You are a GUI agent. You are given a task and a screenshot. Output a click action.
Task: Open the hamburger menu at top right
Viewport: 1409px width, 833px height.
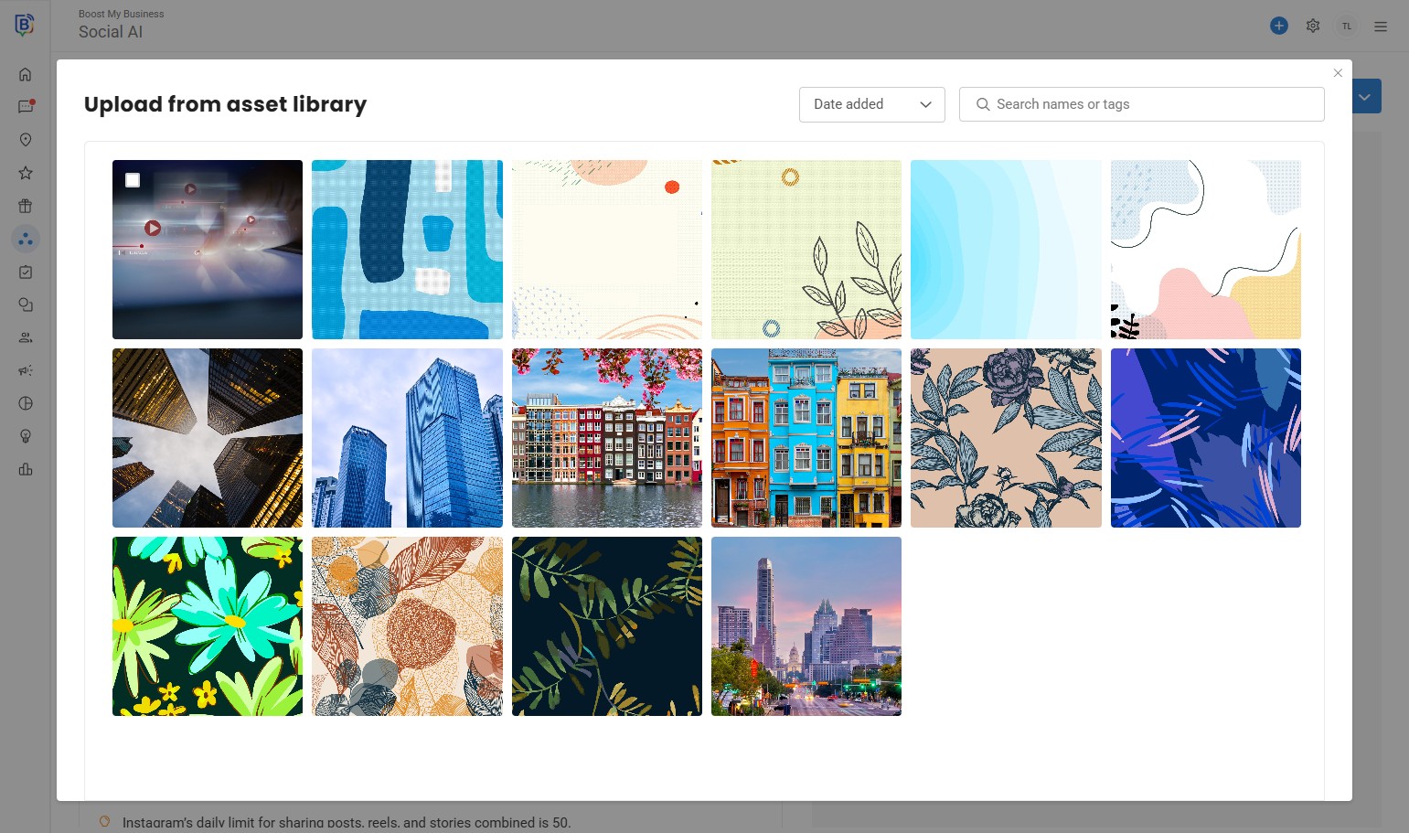pyautogui.click(x=1381, y=27)
